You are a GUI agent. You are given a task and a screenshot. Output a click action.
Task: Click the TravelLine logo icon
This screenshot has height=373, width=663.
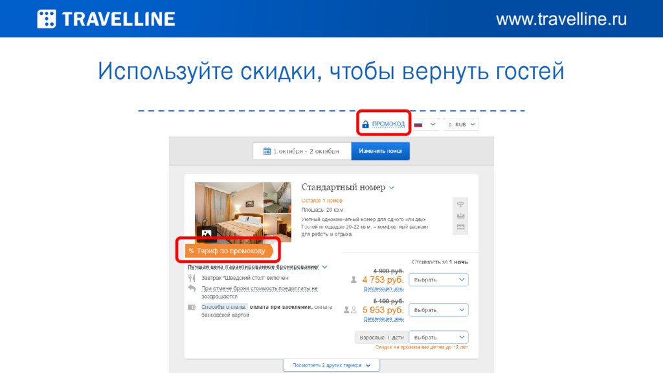pos(47,19)
